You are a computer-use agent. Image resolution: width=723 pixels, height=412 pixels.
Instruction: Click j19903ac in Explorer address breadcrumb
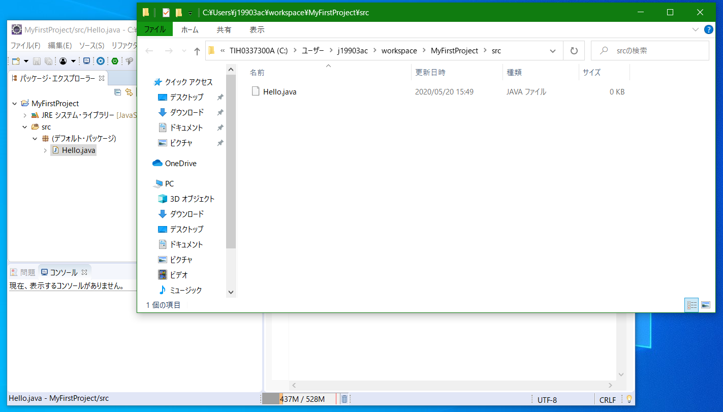(x=353, y=51)
